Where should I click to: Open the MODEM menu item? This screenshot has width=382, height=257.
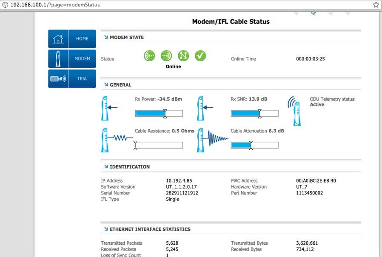(x=83, y=59)
